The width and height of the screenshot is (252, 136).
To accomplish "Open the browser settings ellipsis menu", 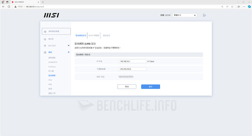I will point(244,7).
